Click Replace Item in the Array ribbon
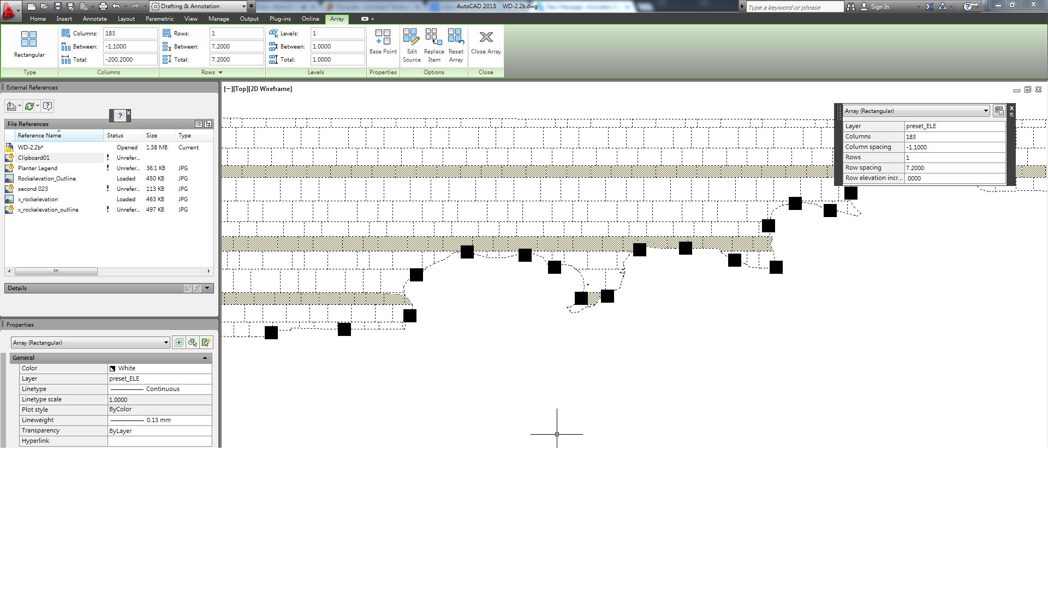The height and width of the screenshot is (589, 1048). pyautogui.click(x=434, y=44)
